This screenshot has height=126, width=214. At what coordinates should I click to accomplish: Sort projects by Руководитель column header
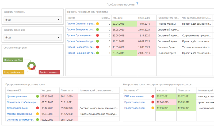click(168, 18)
